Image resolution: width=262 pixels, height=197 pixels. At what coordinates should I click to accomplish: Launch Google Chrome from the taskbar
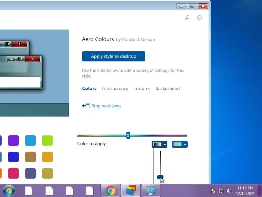(x=110, y=190)
